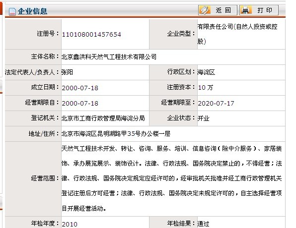The image size is (296, 228).
Task: Click the return arrow icon on 返回
Action: [x=205, y=10]
